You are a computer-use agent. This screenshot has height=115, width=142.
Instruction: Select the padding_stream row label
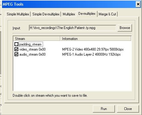31,44
